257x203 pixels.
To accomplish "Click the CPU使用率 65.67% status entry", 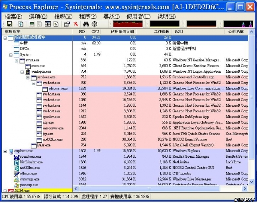I will coord(21,197).
